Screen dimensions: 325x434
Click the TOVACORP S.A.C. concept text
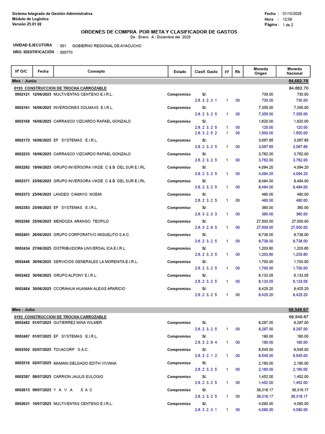point(71,350)
